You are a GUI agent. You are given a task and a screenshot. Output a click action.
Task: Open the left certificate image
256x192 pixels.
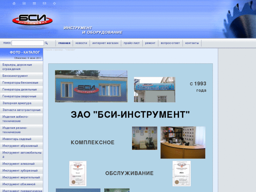(78, 174)
